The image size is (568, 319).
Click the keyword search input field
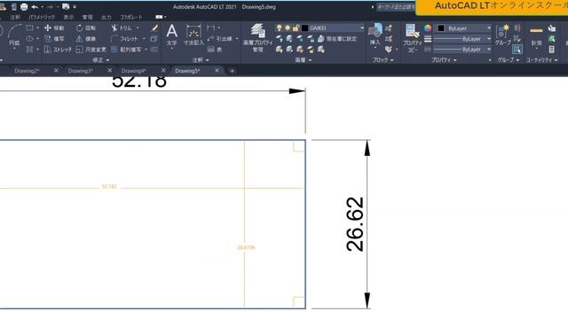[x=396, y=7]
